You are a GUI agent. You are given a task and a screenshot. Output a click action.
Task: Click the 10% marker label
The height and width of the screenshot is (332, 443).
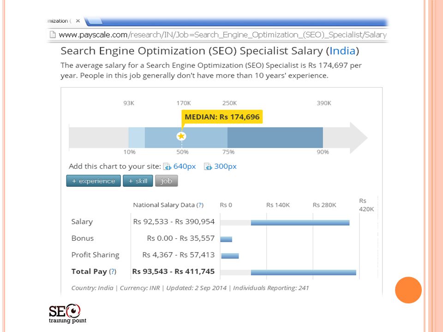[129, 152]
